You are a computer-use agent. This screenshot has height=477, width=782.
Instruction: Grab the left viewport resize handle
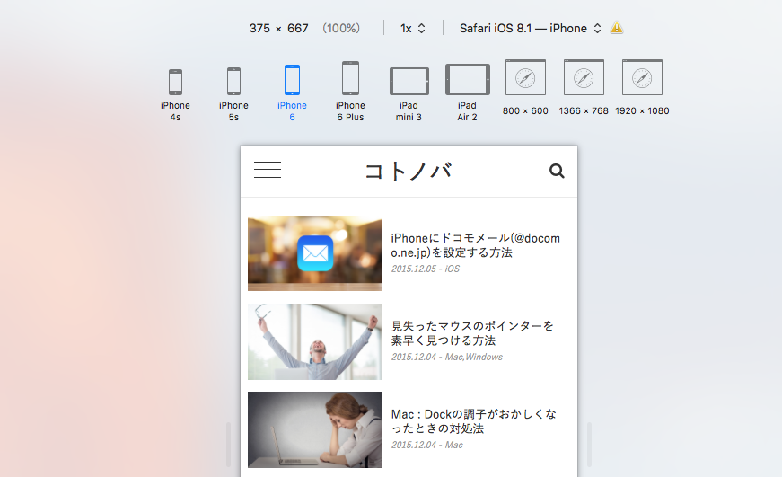click(x=228, y=444)
